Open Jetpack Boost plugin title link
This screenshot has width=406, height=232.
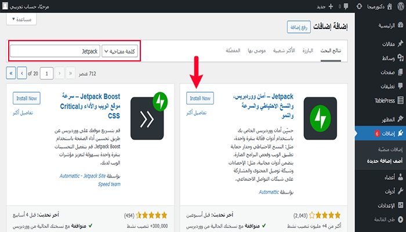click(x=90, y=106)
